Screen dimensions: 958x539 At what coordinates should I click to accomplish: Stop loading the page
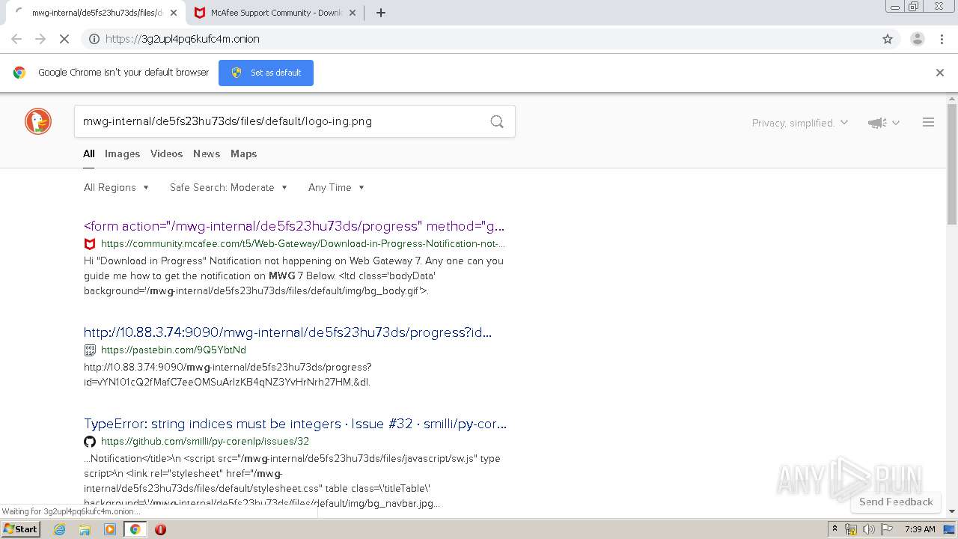[x=64, y=39]
